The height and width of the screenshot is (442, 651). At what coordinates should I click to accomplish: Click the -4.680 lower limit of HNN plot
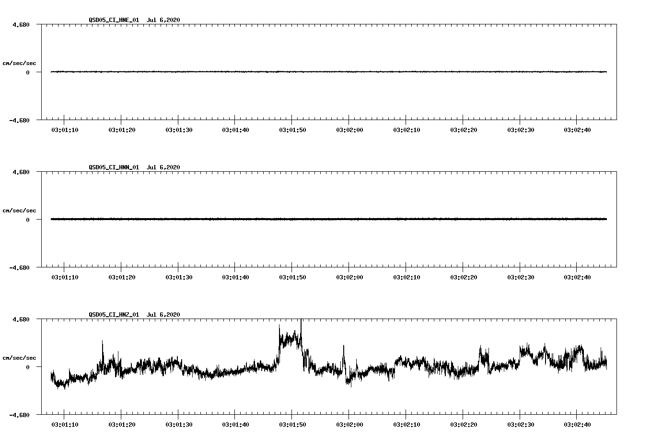pos(20,267)
